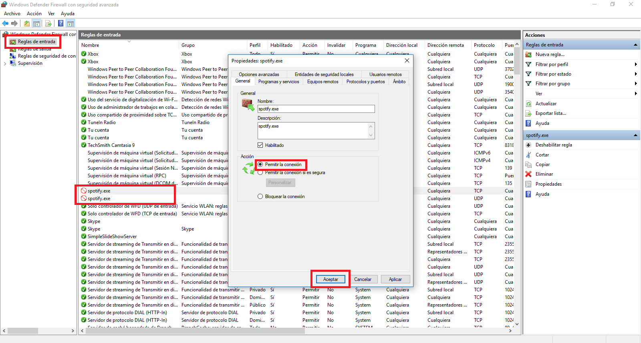Viewport: 641px width, 343px height.
Task: Click the tree pane horizontal scrollbar thumb
Action: point(23,331)
